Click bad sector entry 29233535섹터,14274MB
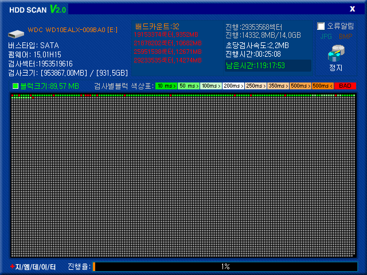Viewport: 367px width, 275px height. pos(167,60)
